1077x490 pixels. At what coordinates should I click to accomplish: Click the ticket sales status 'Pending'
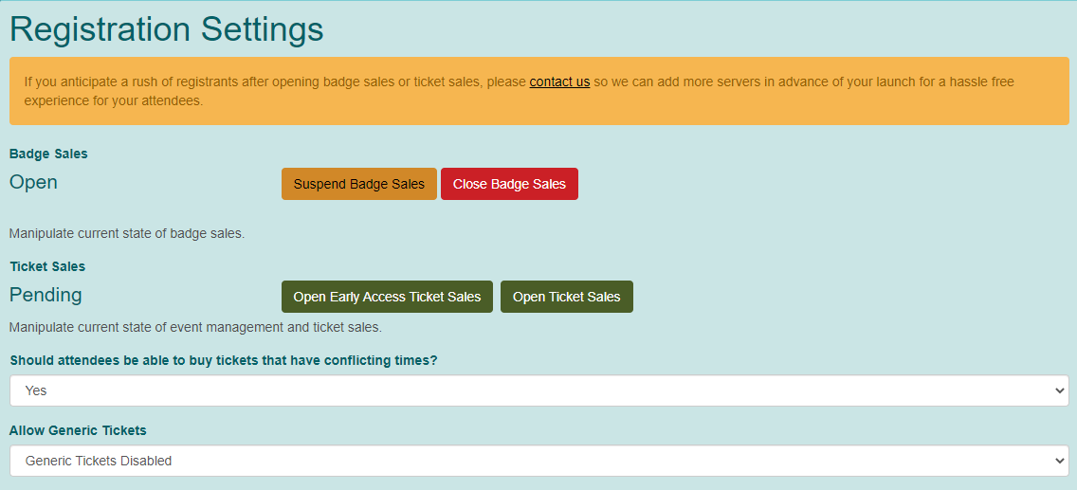pyautogui.click(x=46, y=295)
